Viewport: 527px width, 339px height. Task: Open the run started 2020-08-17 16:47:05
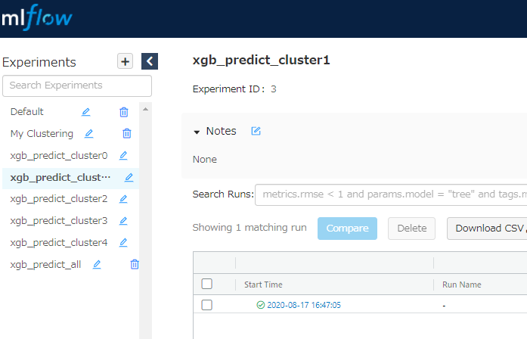(304, 305)
